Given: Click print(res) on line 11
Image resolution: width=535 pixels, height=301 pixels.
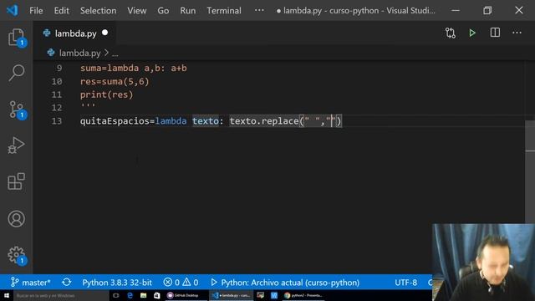Looking at the screenshot, I should click(106, 94).
